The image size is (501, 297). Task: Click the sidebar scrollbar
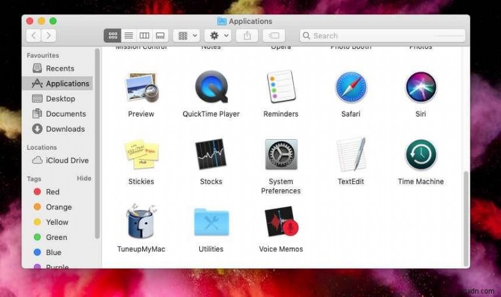point(97,143)
